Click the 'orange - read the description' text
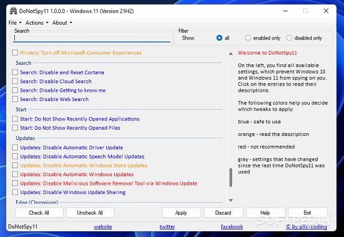This screenshot has height=237, width=344. 273,134
